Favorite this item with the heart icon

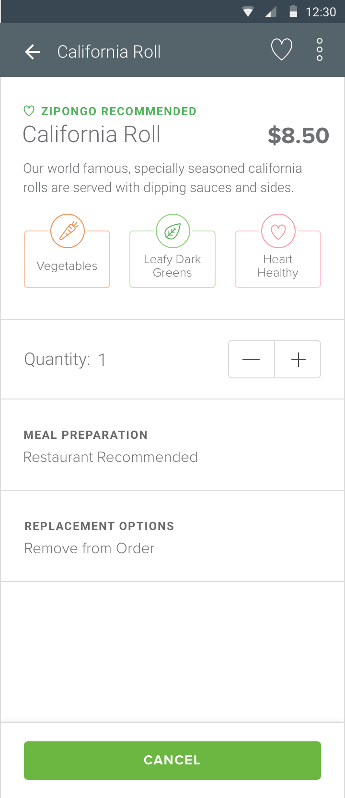(x=281, y=50)
